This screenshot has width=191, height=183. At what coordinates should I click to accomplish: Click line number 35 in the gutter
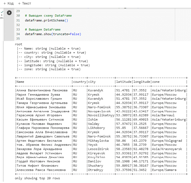click(18, 39)
